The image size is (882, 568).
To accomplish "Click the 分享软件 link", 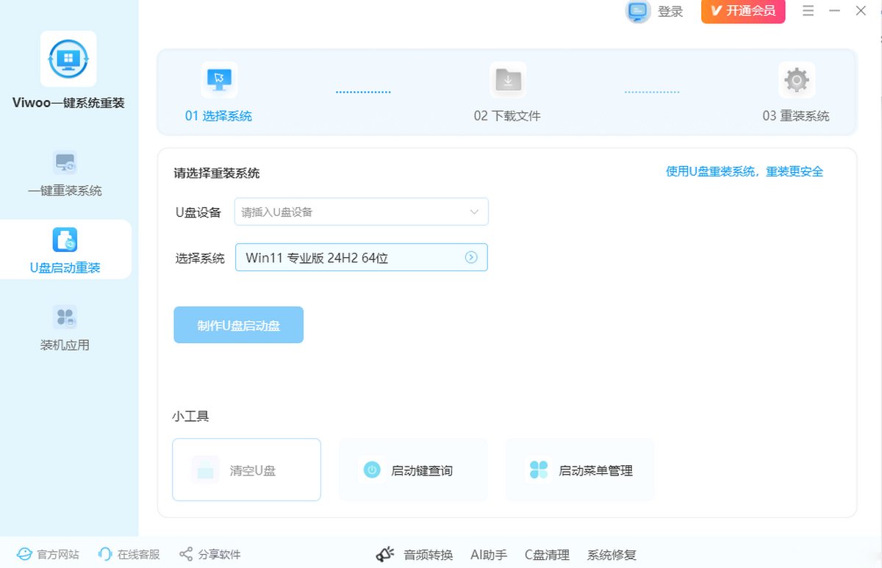I will coord(219,554).
